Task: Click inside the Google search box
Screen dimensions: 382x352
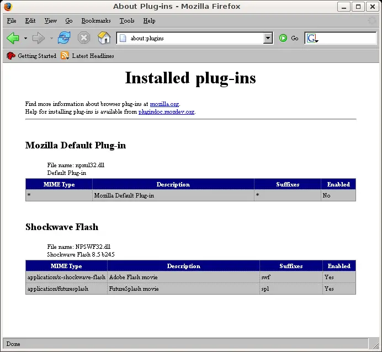Action: tap(347, 38)
